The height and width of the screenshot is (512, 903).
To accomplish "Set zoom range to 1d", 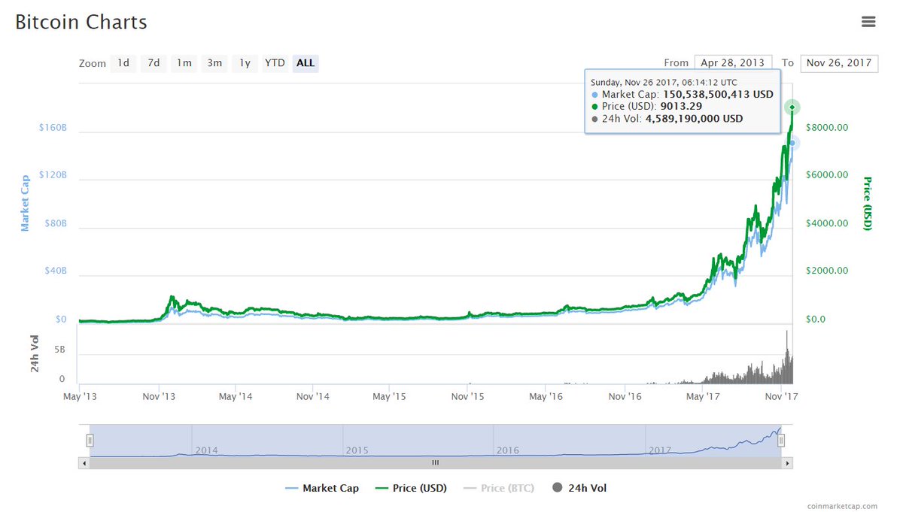I will coord(123,63).
